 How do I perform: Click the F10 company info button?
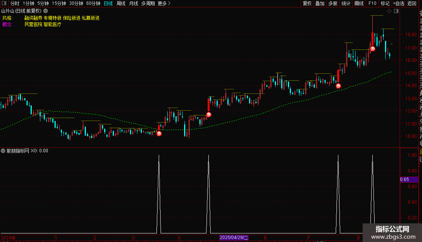coord(372,3)
